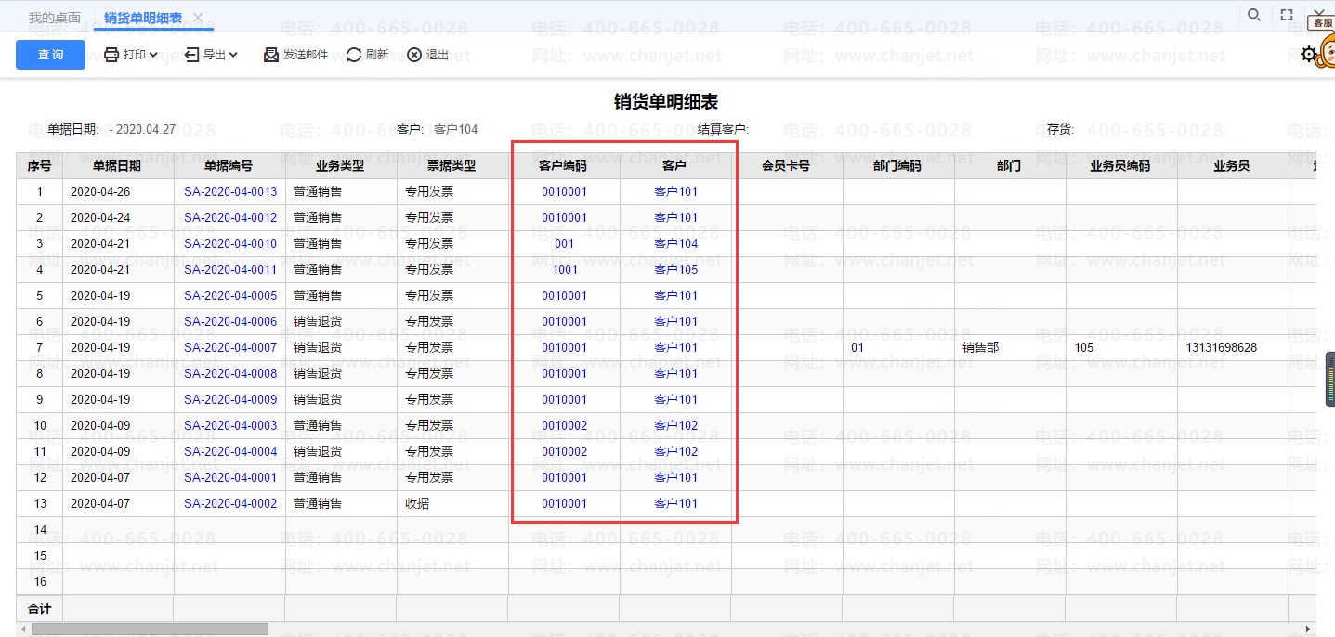Open document SA-2020-04-0001
Image resolution: width=1335 pixels, height=637 pixels.
(230, 478)
